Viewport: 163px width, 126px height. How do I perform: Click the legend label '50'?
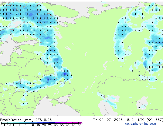pyautogui.click(x=79, y=125)
